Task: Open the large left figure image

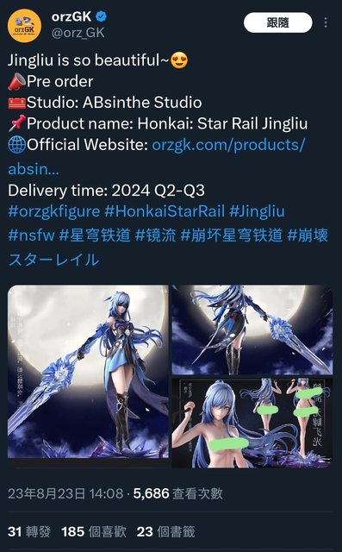Action: click(x=88, y=372)
